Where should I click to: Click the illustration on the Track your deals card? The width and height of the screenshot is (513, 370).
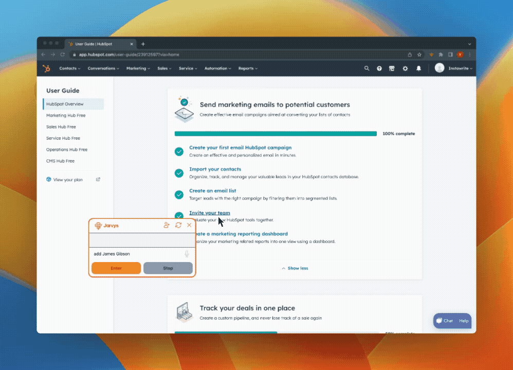[x=184, y=312]
